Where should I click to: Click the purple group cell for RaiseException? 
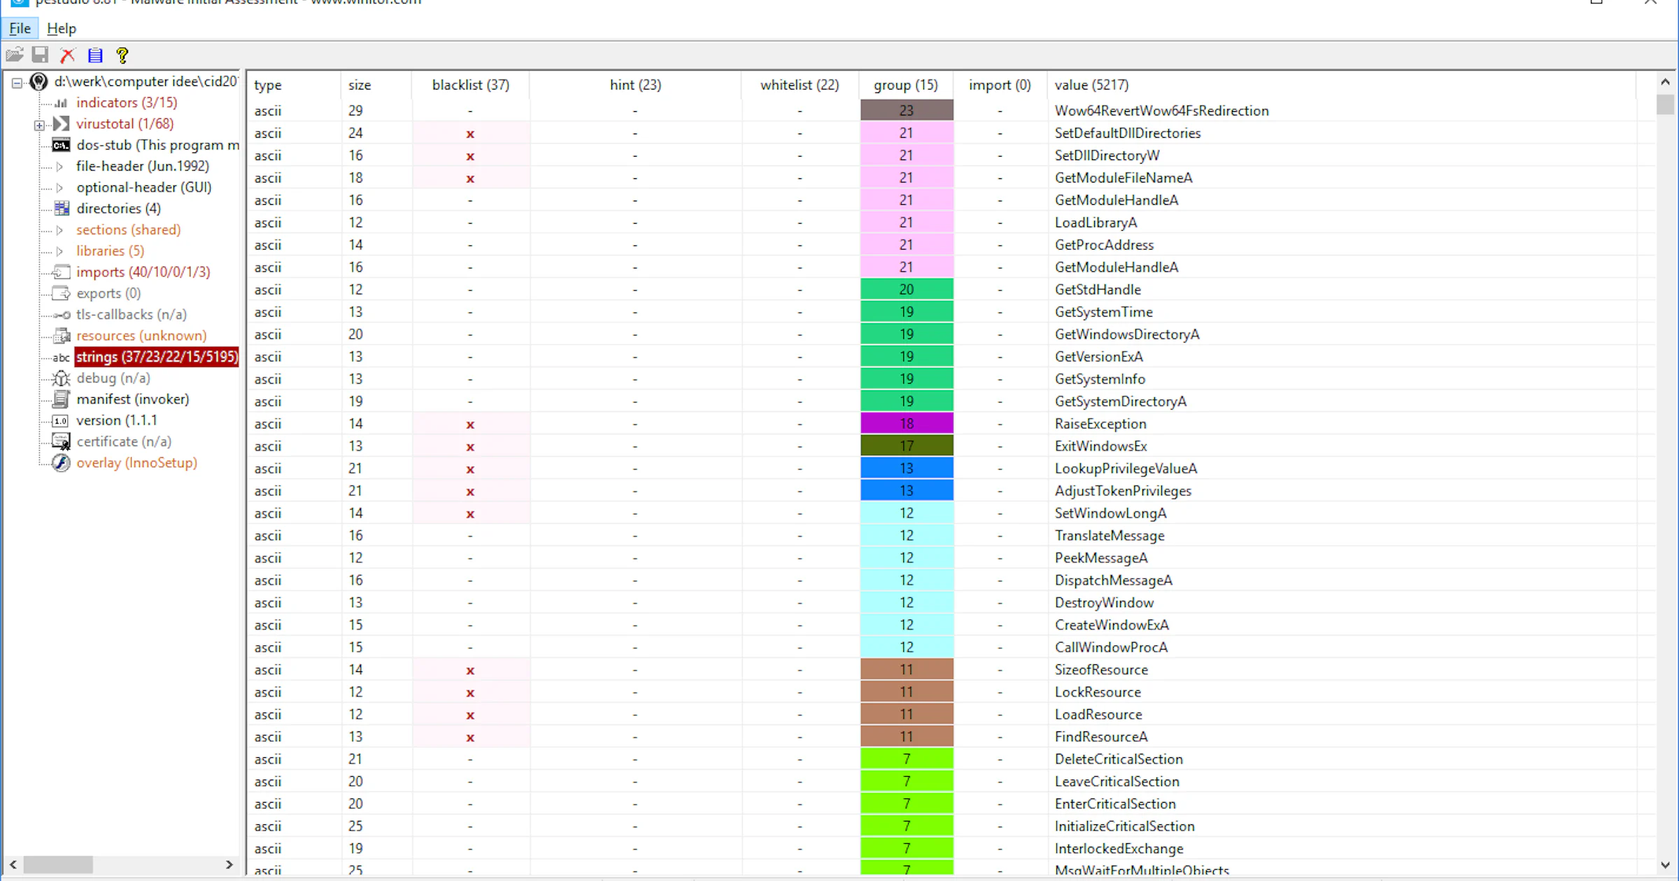pos(905,423)
